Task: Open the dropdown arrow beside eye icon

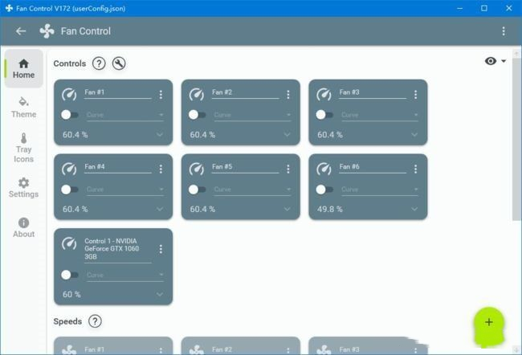Action: pyautogui.click(x=504, y=61)
